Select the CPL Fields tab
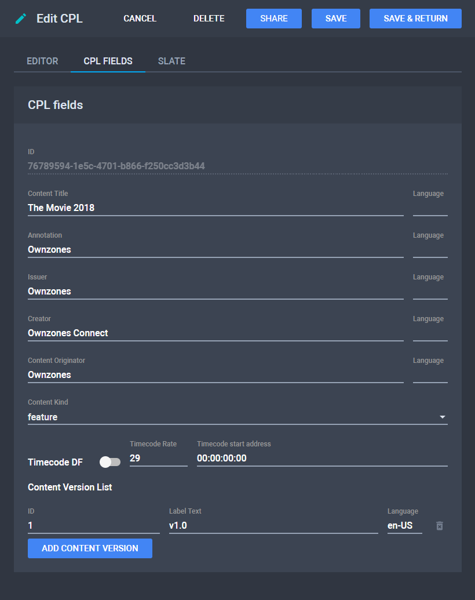The width and height of the screenshot is (475, 600). pyautogui.click(x=108, y=61)
